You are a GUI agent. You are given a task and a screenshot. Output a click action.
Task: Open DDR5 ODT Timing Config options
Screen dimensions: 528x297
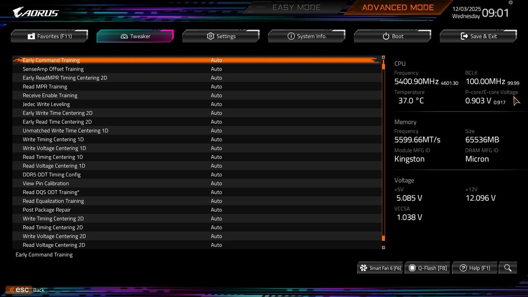tap(217, 174)
